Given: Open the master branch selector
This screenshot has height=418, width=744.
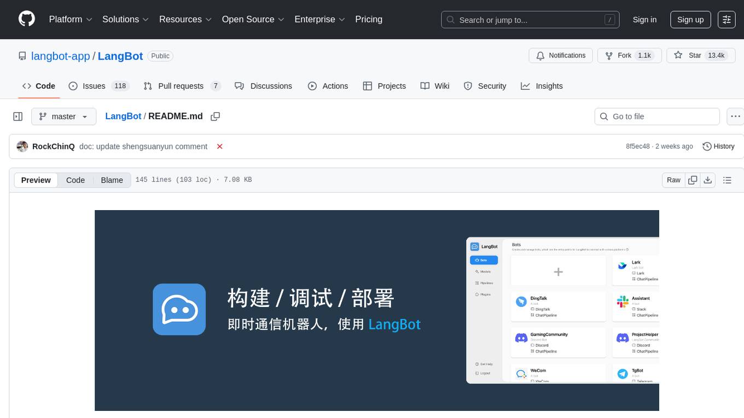Looking at the screenshot, I should [63, 117].
